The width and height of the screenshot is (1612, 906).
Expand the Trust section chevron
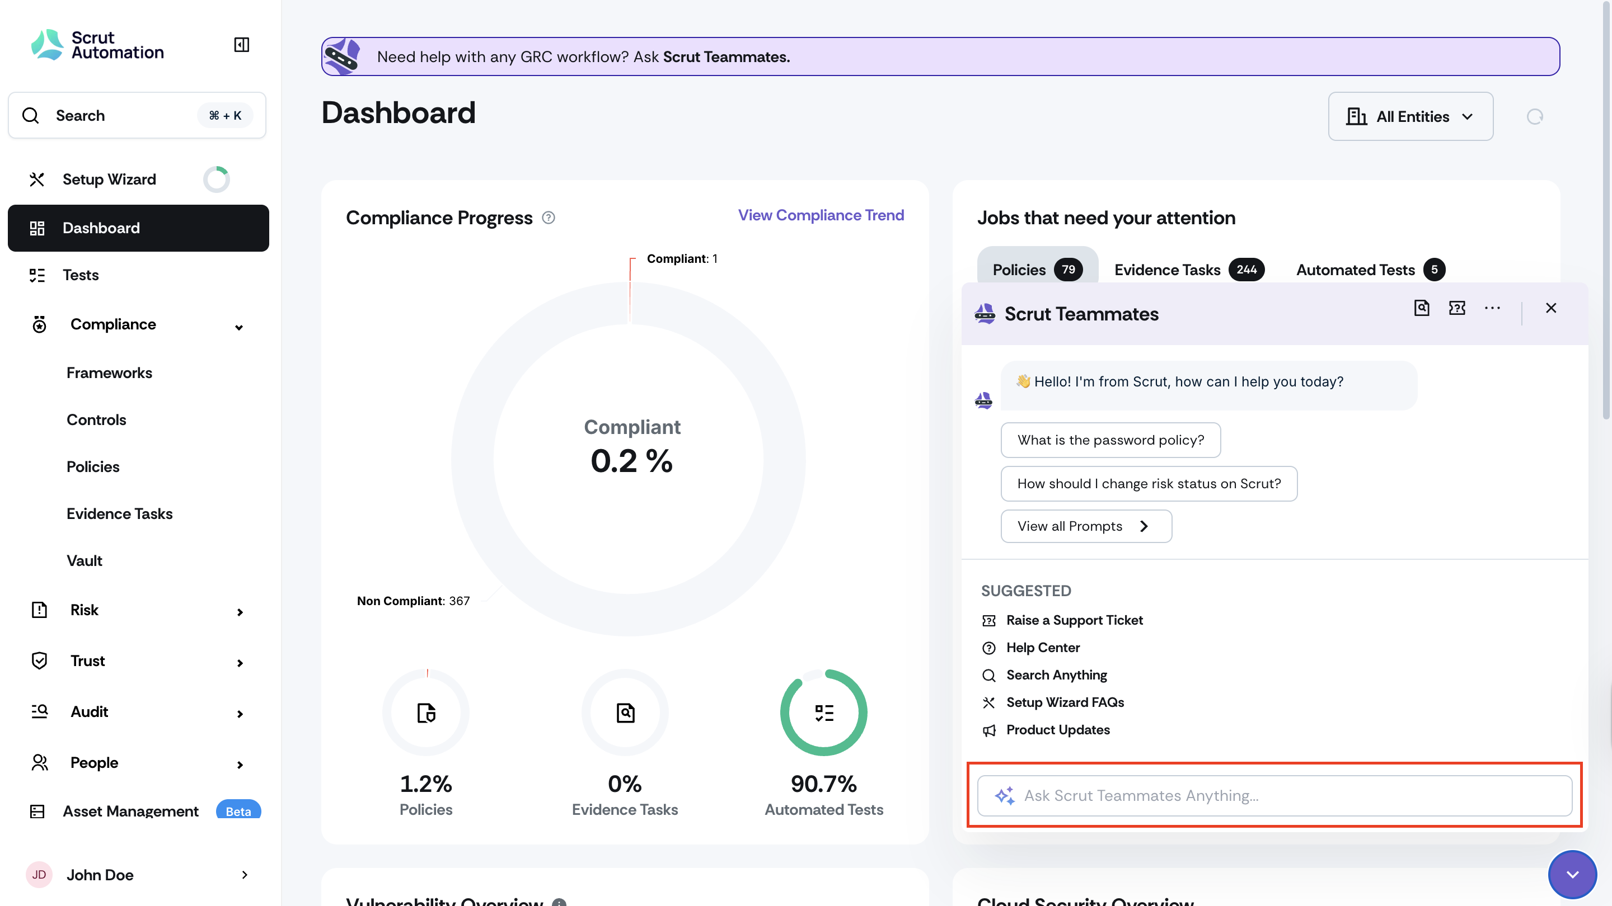click(240, 663)
